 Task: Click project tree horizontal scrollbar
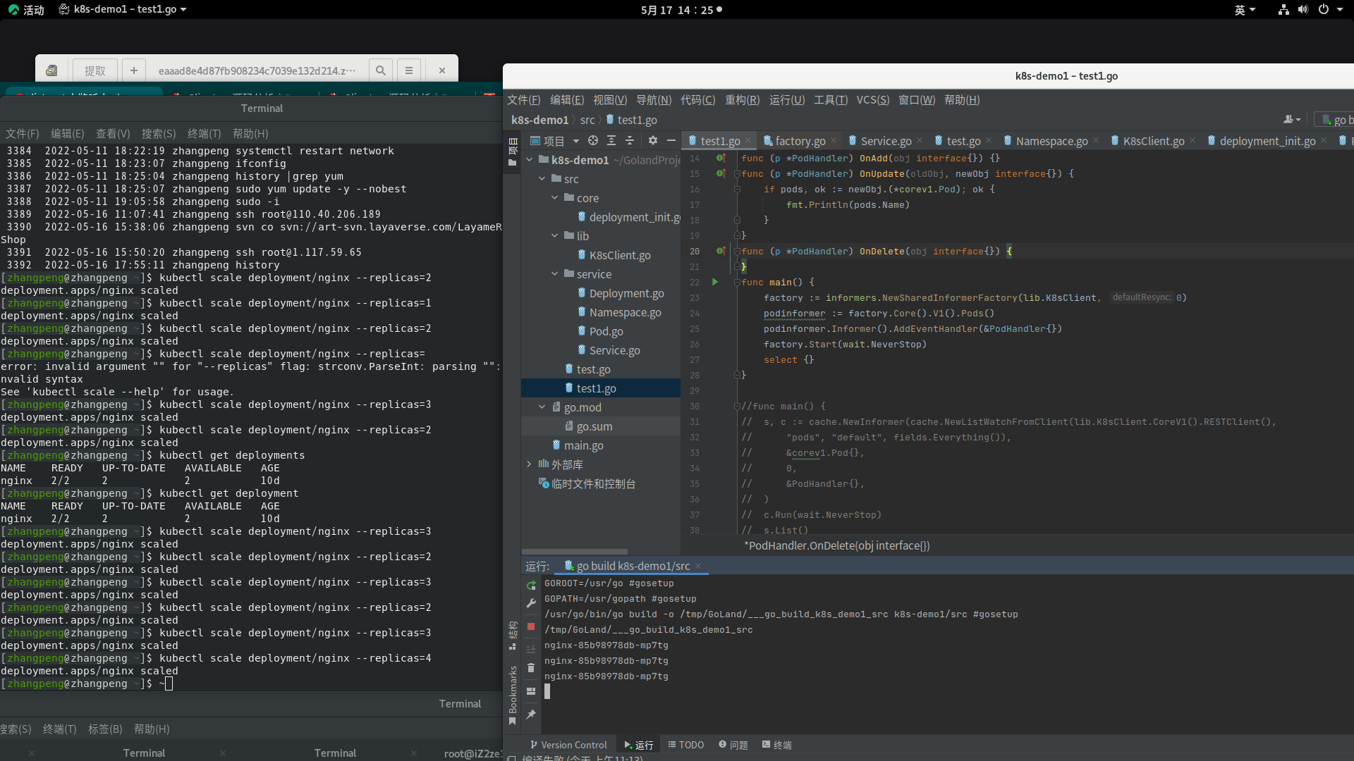[x=575, y=552]
